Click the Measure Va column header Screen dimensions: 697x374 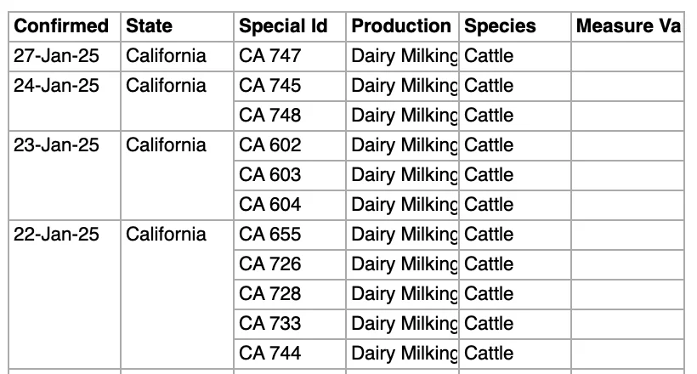point(627,26)
